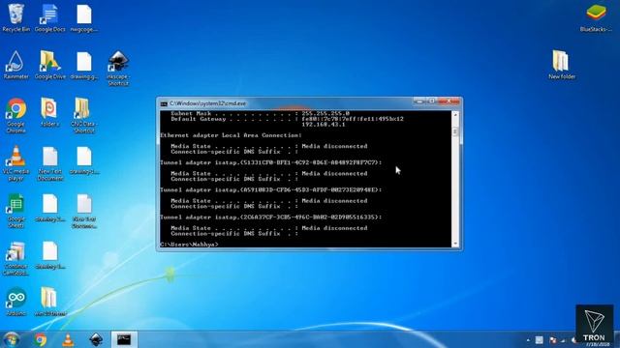Launch Google Chrome from the desktop

pyautogui.click(x=15, y=115)
